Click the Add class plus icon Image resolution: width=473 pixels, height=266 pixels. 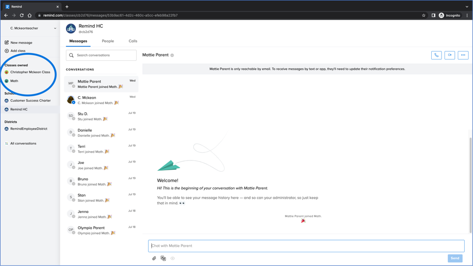(x=7, y=51)
